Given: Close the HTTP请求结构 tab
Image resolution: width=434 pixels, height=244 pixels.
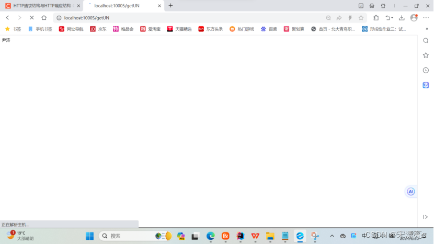Looking at the screenshot, I should 78,6.
